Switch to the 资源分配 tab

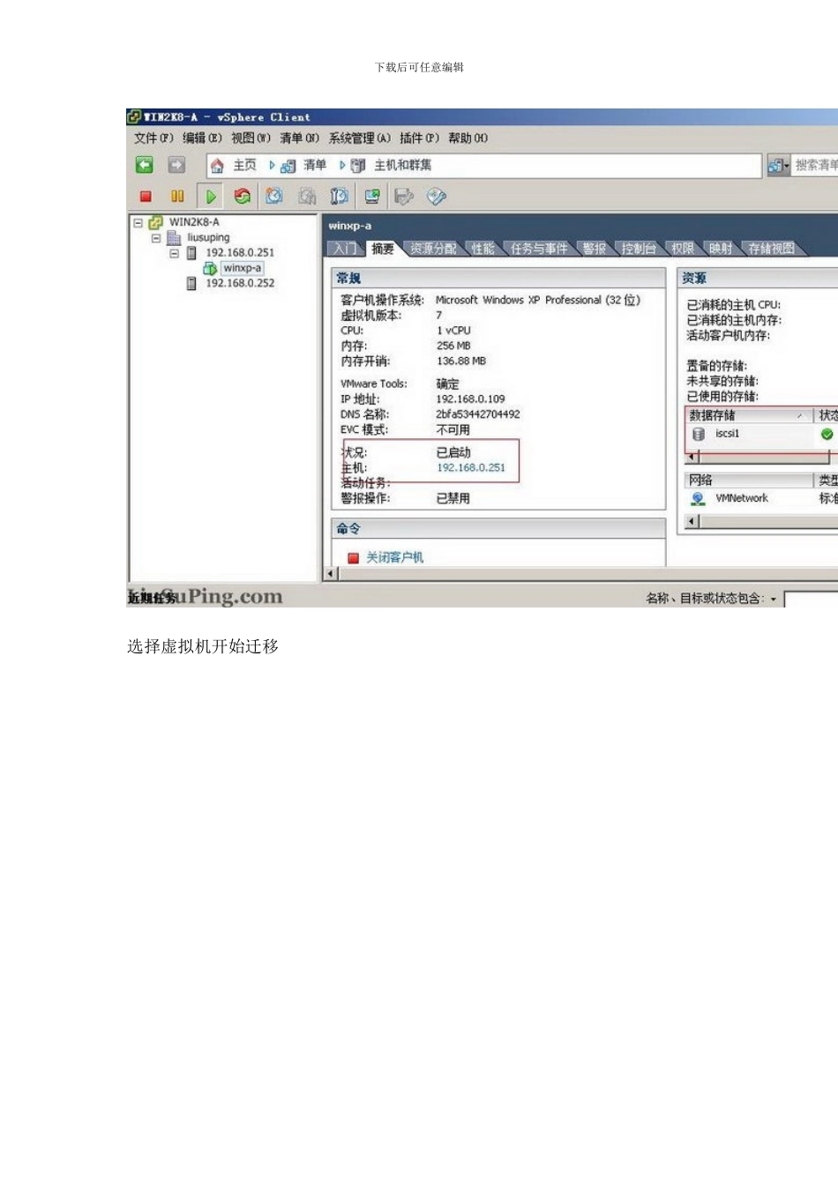tap(432, 249)
